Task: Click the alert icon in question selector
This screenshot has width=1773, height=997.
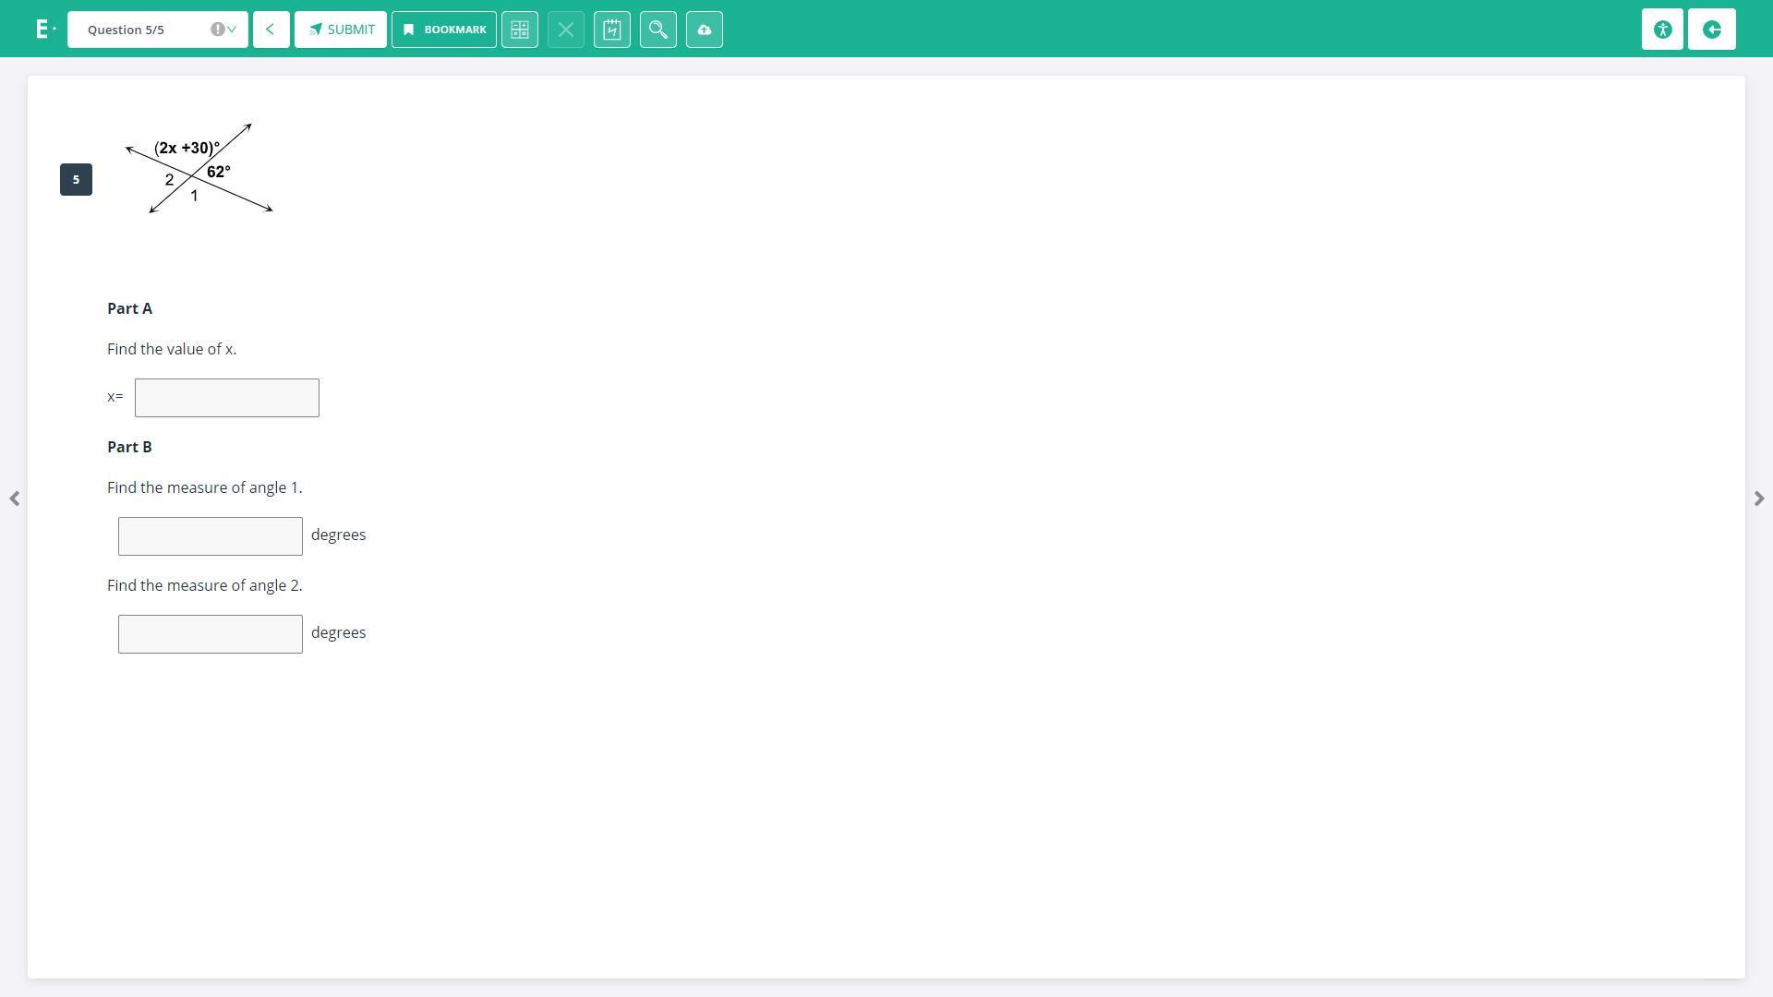Action: [x=217, y=30]
